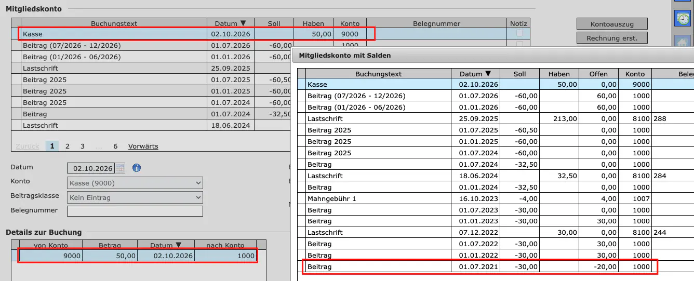Click into the Belegnummer input field

135,211
